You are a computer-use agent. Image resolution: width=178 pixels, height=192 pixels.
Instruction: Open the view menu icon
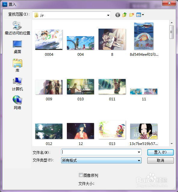tap(139, 15)
